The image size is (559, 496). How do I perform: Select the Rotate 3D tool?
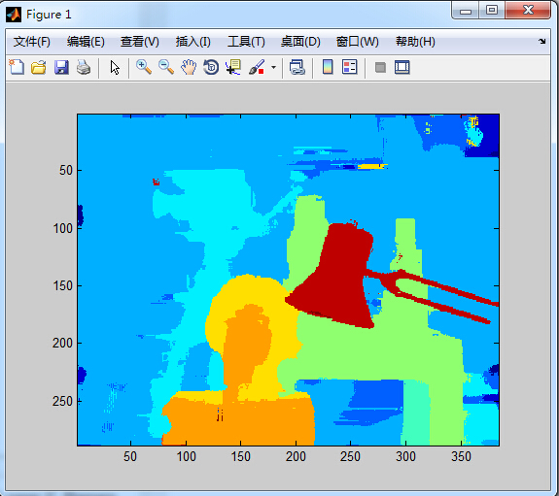point(211,67)
